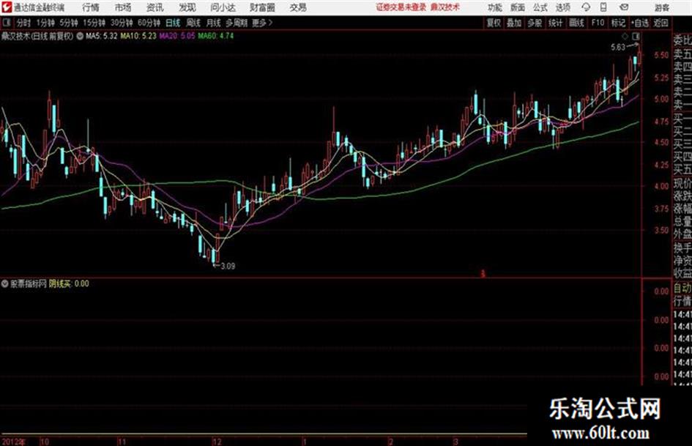This screenshot has height=446, width=692.
Task: Click the diamond icon at chart top right
Action: [625, 36]
